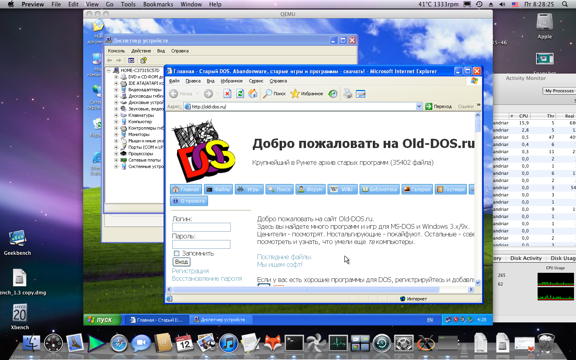This screenshot has height=360, width=576.
Task: Focus the Пароль input field
Action: [201, 244]
